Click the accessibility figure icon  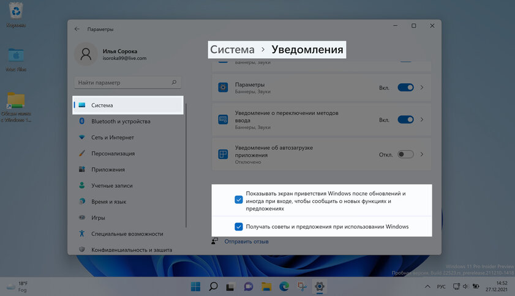coord(82,234)
